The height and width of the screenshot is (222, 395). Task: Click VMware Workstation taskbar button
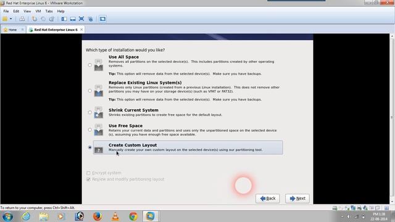coord(151,216)
